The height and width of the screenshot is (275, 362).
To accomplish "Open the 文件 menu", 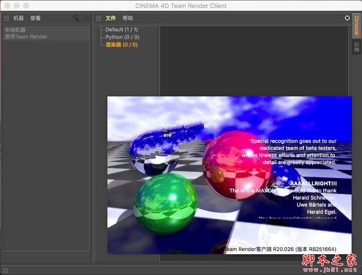I will (111, 18).
